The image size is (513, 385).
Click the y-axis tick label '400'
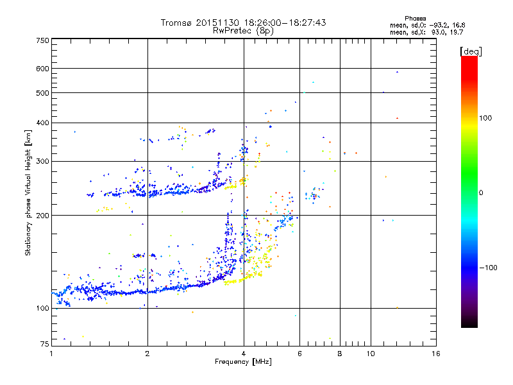42,123
